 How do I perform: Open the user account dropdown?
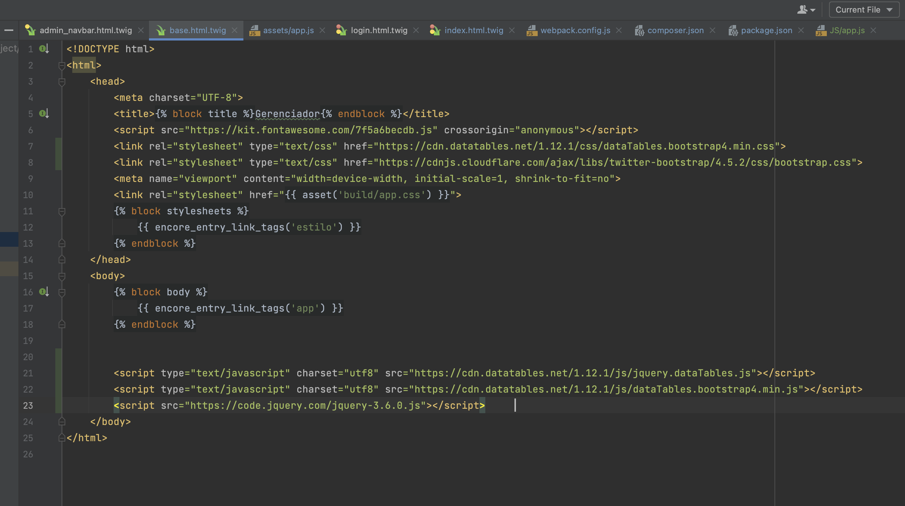click(x=806, y=10)
